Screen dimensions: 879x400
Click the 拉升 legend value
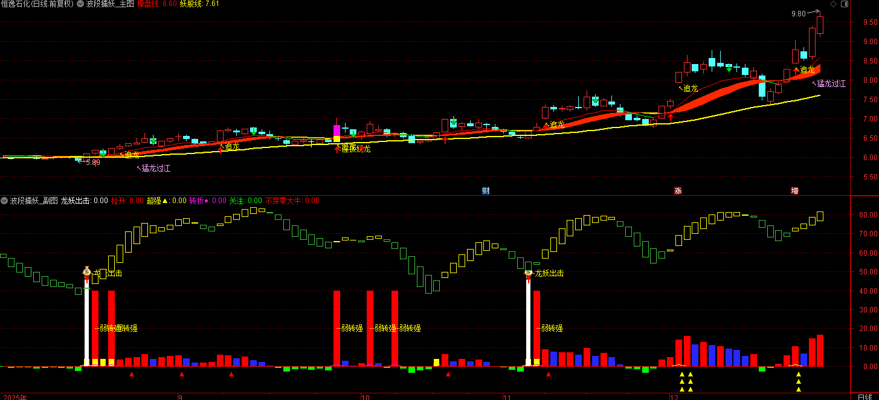pyautogui.click(x=127, y=201)
